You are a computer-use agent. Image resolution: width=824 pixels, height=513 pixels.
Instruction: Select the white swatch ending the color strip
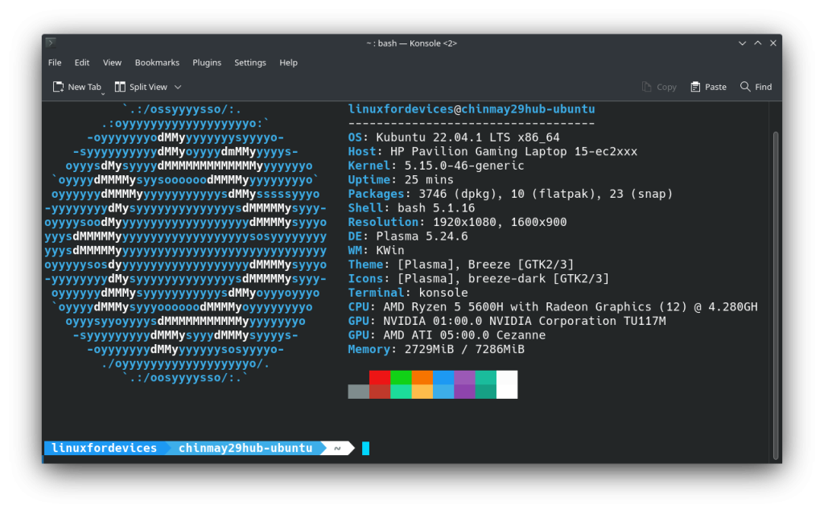pos(507,384)
